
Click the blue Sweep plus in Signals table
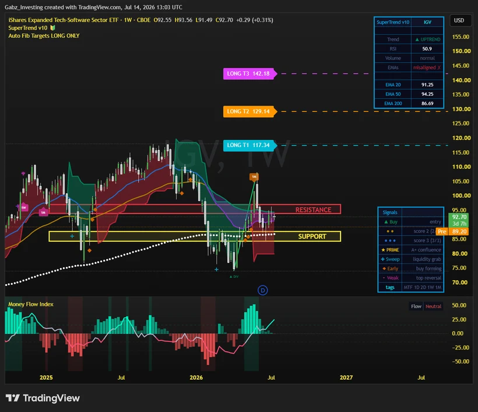click(382, 259)
